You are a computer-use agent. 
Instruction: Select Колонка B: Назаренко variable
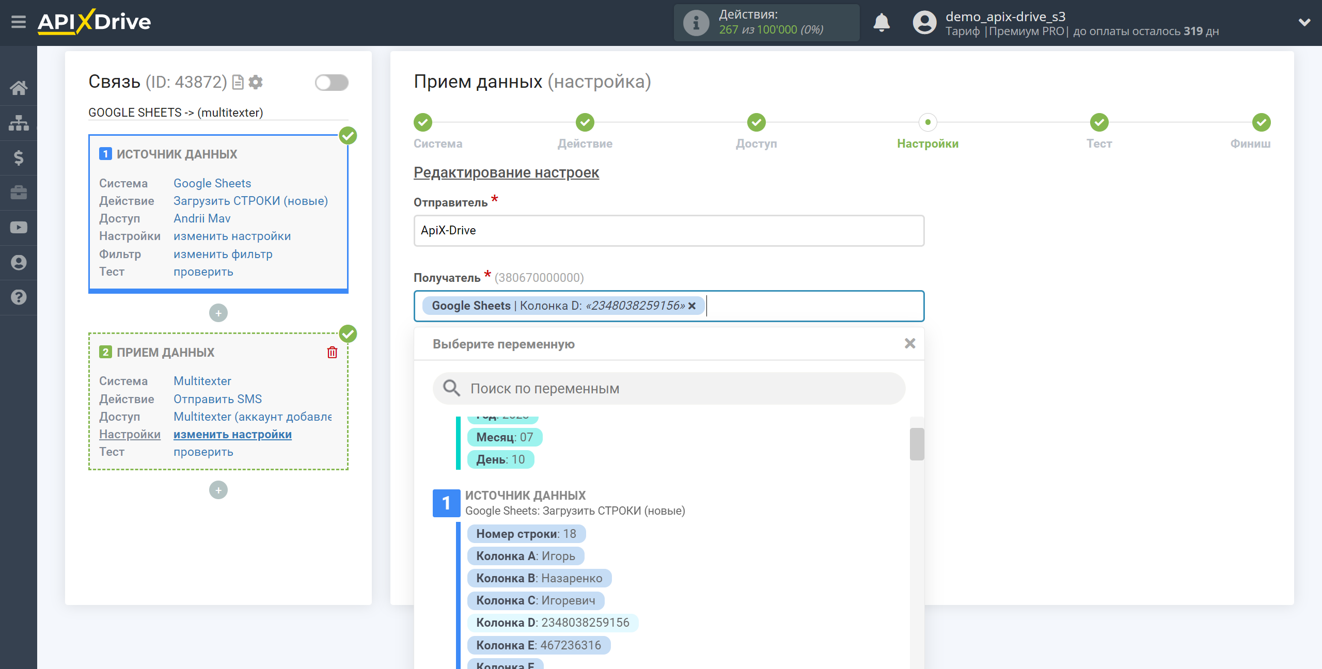click(539, 578)
